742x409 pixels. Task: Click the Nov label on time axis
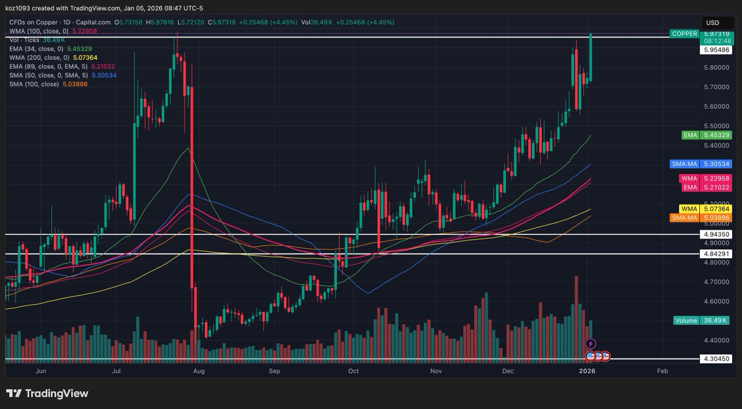436,371
